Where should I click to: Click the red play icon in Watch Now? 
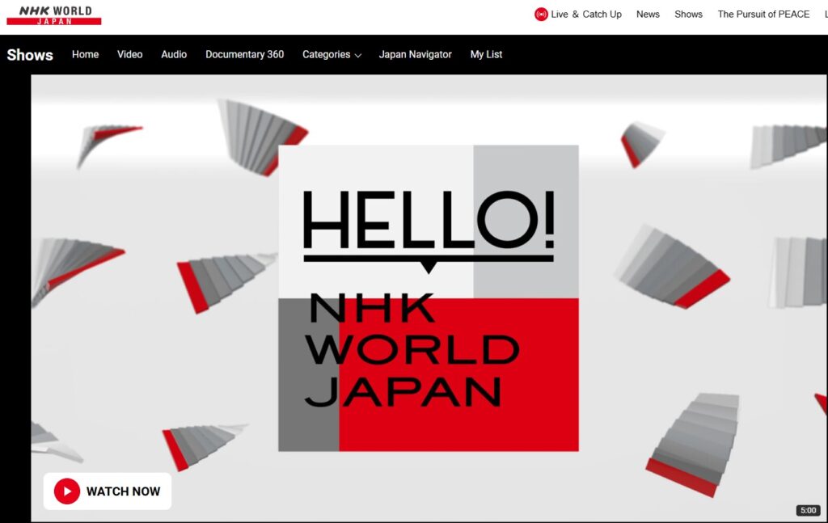[66, 491]
